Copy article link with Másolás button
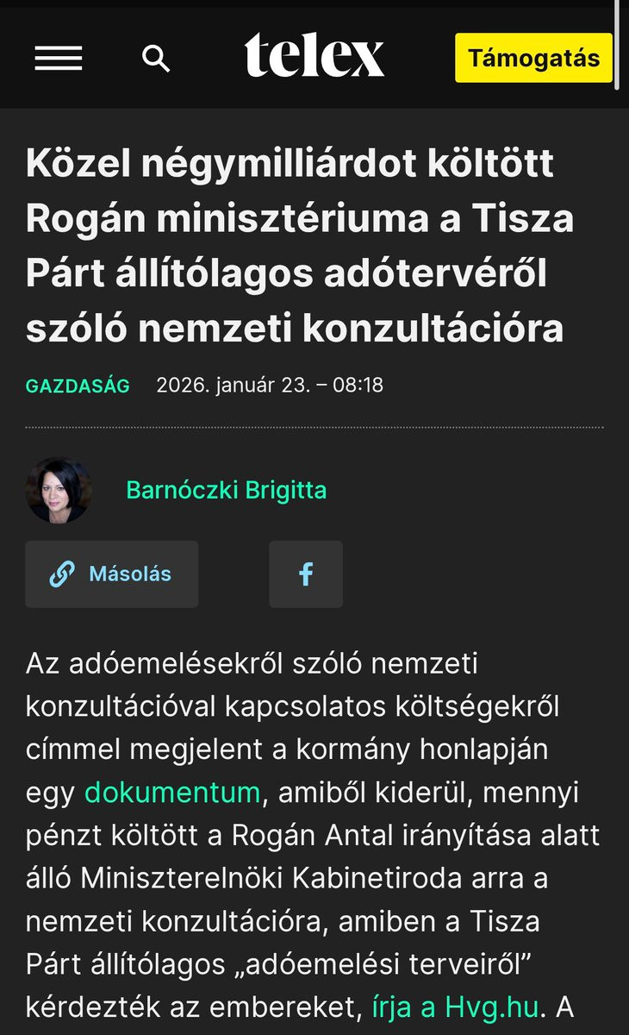629x1035 pixels. click(x=112, y=574)
